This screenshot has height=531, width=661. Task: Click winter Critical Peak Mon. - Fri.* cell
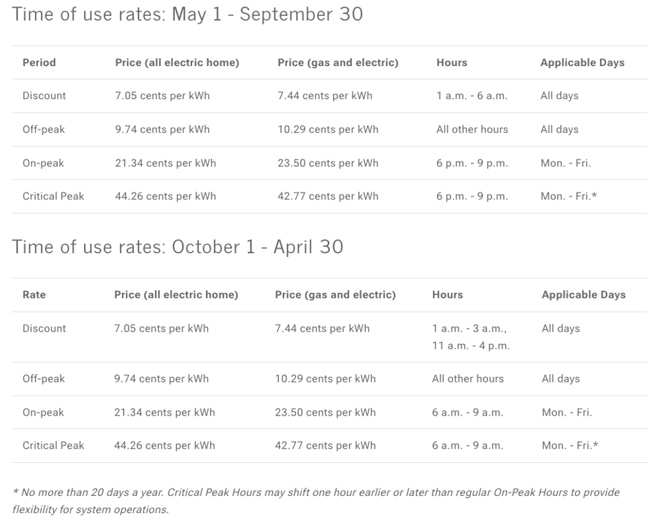[x=570, y=446]
